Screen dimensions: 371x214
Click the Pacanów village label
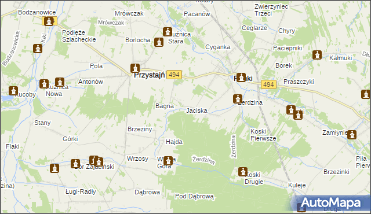(x=197, y=14)
